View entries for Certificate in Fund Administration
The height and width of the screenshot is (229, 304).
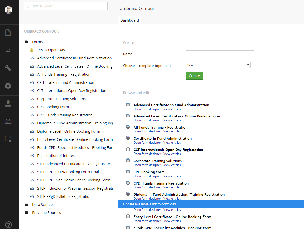click(172, 143)
